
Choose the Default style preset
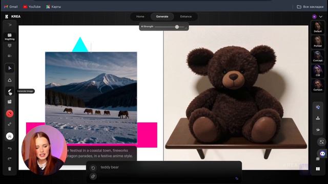click(x=318, y=27)
